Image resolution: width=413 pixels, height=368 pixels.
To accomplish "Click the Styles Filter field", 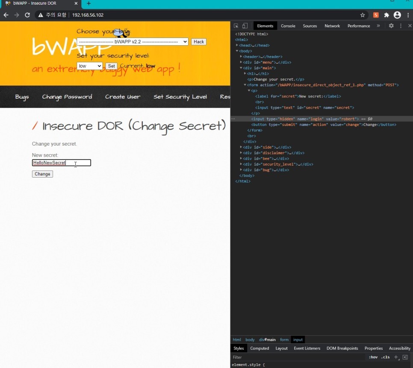I will (298, 357).
